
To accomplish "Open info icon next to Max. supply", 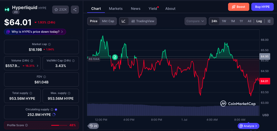I will 69,93.
